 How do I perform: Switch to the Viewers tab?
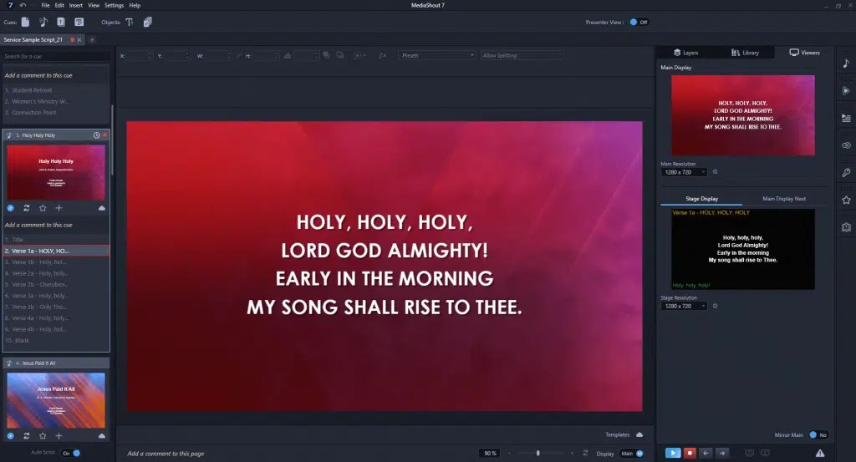[x=804, y=53]
